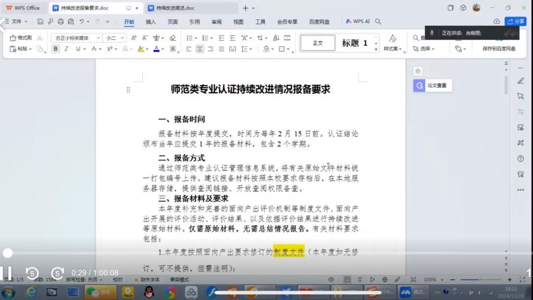The width and height of the screenshot is (533, 300).
Task: Click the three-dots more icon in right sidebar
Action: tap(521, 190)
